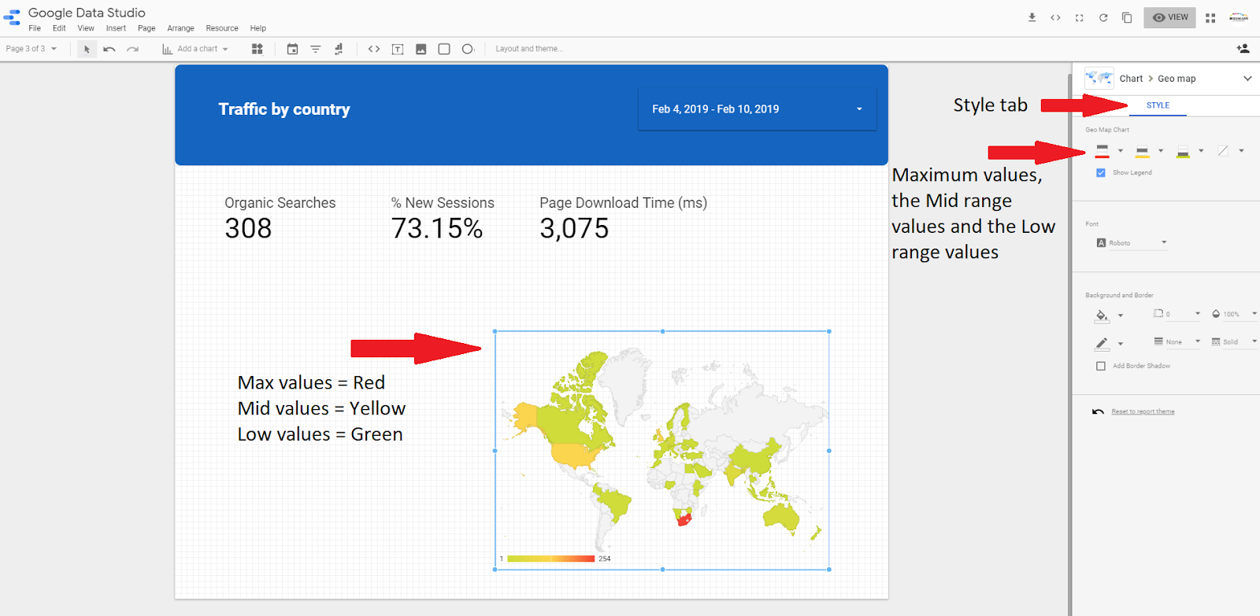Screen dimensions: 1260x616
Task: Select the Traffic by country title
Action: tap(284, 109)
